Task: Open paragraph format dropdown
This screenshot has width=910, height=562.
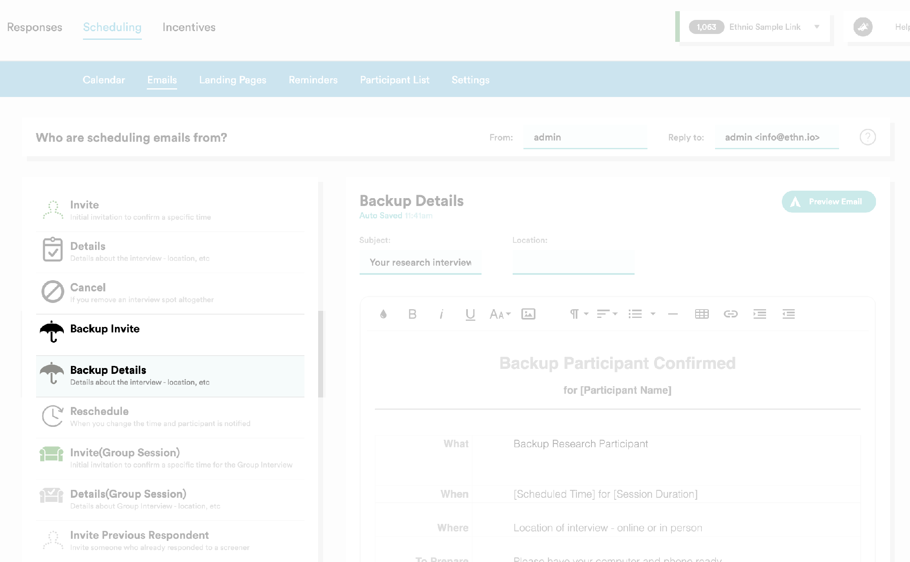Action: (579, 314)
